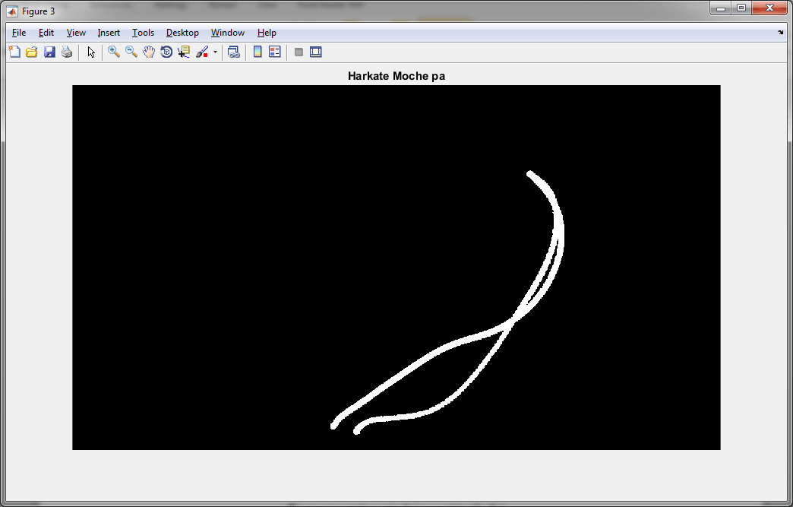The width and height of the screenshot is (793, 507).
Task: Insert a legend from the toolbar
Action: point(275,52)
